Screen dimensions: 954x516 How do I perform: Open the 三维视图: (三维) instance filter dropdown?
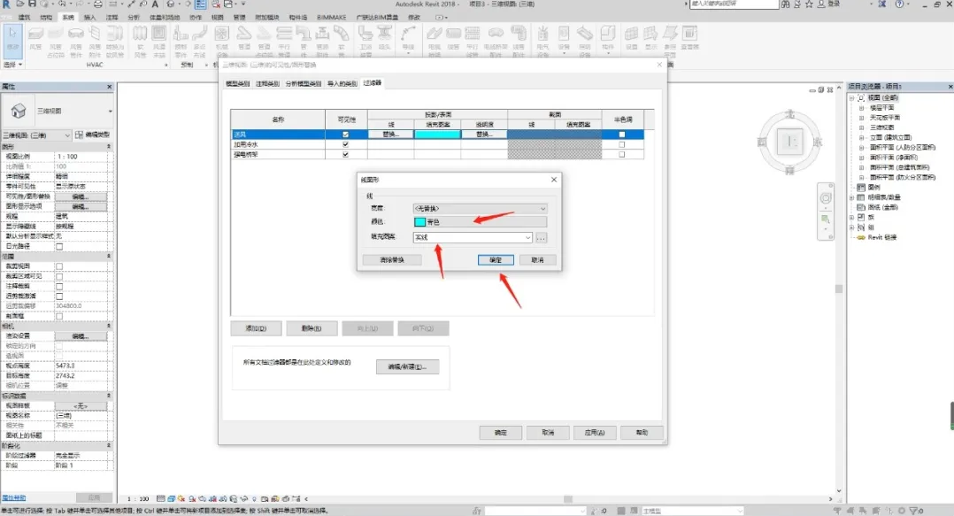(36, 135)
